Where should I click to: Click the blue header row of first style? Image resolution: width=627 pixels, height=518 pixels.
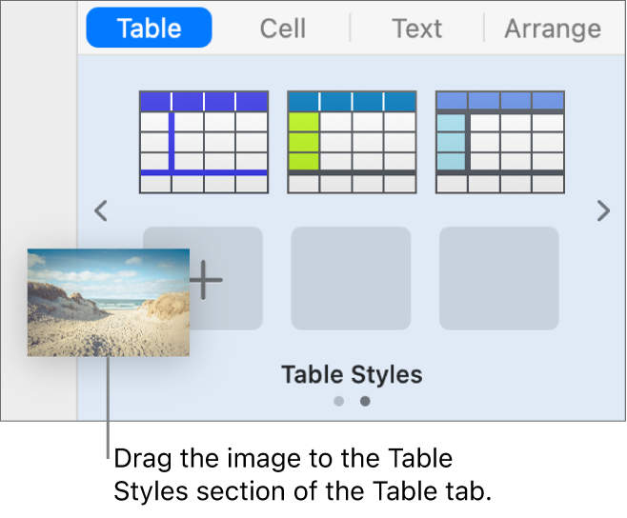click(x=203, y=101)
